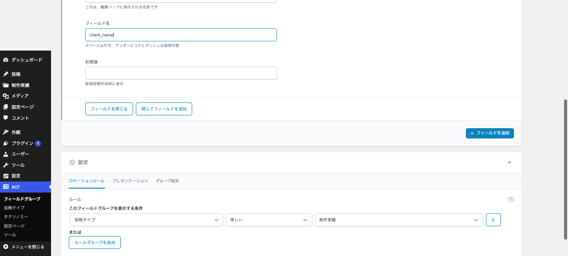Open the フィールドグループ submenu item
The image size is (568, 256).
(22, 199)
